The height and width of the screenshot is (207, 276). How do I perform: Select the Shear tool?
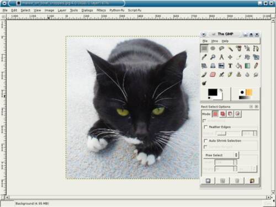click(x=204, y=66)
